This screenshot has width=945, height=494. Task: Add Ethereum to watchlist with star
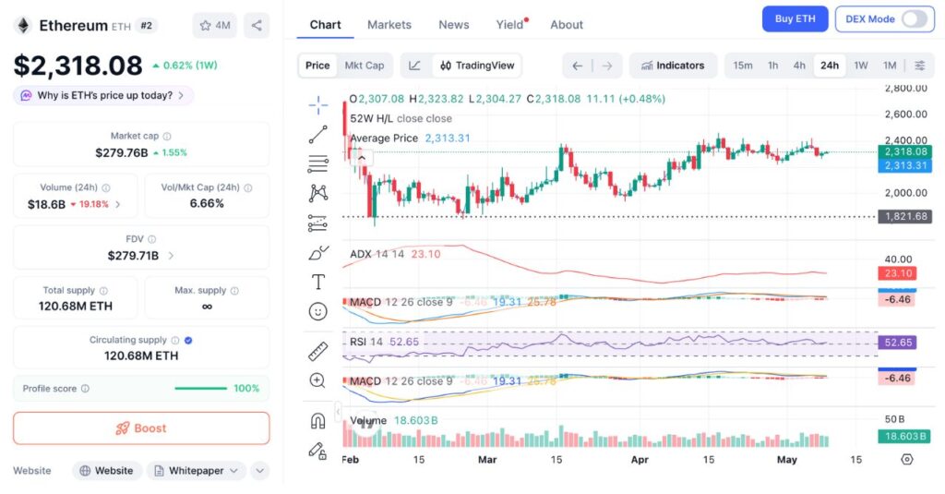pos(214,25)
